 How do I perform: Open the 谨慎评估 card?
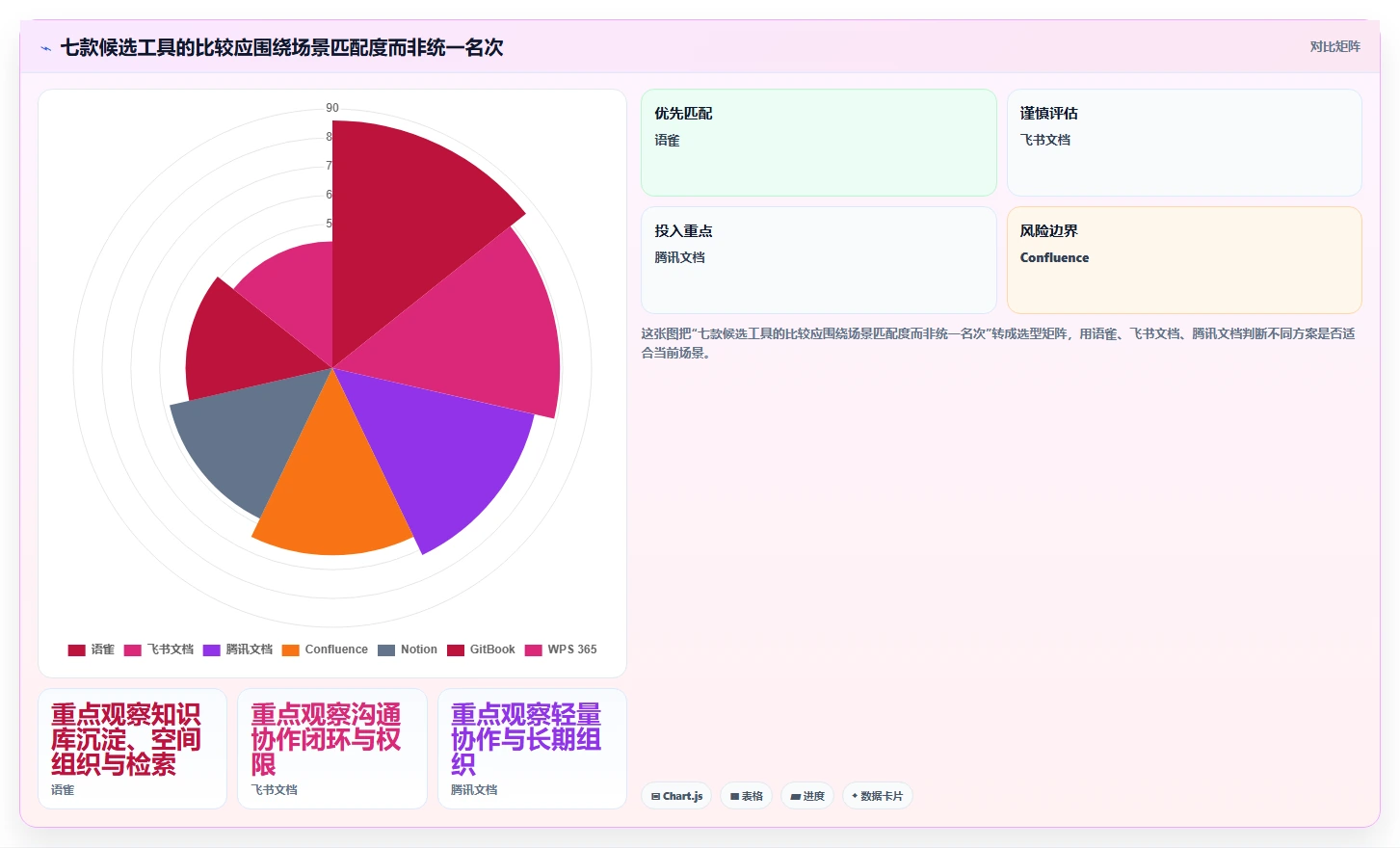click(1184, 143)
